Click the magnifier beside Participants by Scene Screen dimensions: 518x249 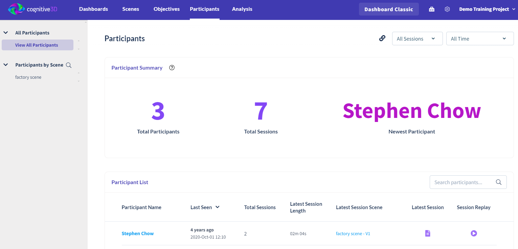(69, 65)
